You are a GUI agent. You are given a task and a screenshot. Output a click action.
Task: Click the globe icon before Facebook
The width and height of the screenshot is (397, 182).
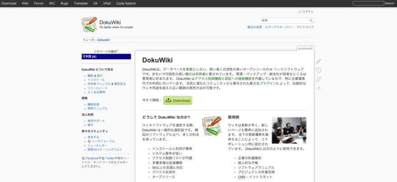(x=83, y=158)
